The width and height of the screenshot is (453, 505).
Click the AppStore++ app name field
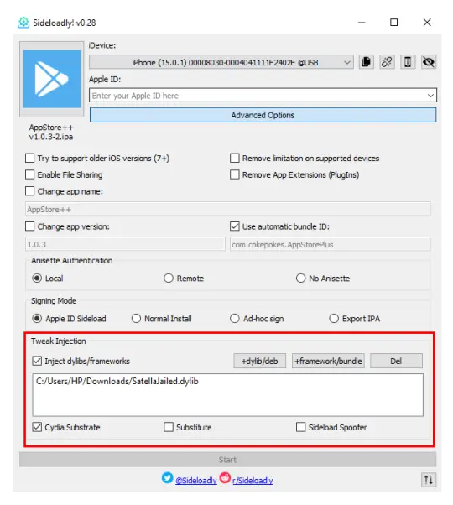(x=228, y=210)
